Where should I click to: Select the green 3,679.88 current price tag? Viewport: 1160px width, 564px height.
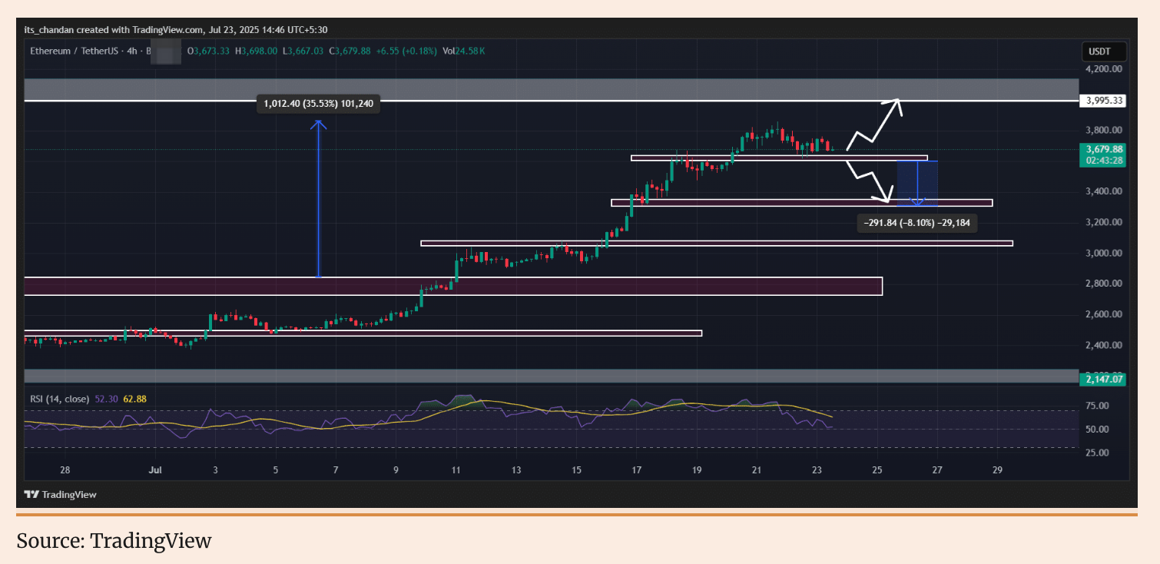[x=1102, y=149]
